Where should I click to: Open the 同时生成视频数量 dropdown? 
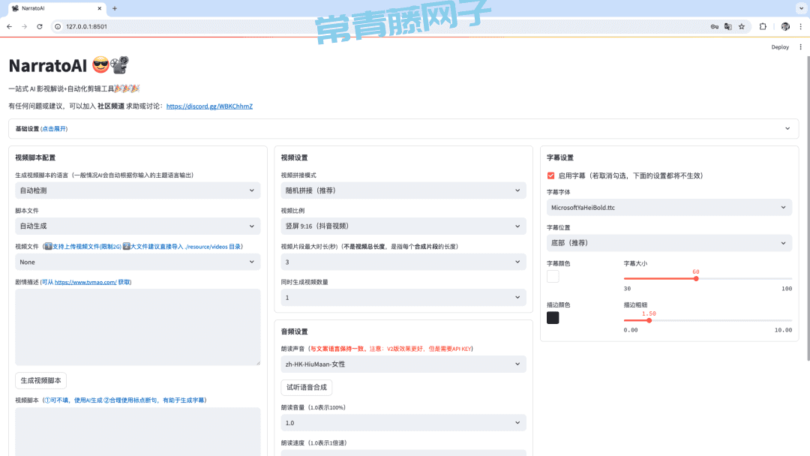(x=403, y=298)
